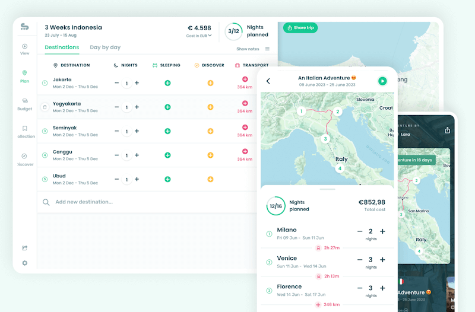Add sleeping for Canggu

tap(167, 155)
